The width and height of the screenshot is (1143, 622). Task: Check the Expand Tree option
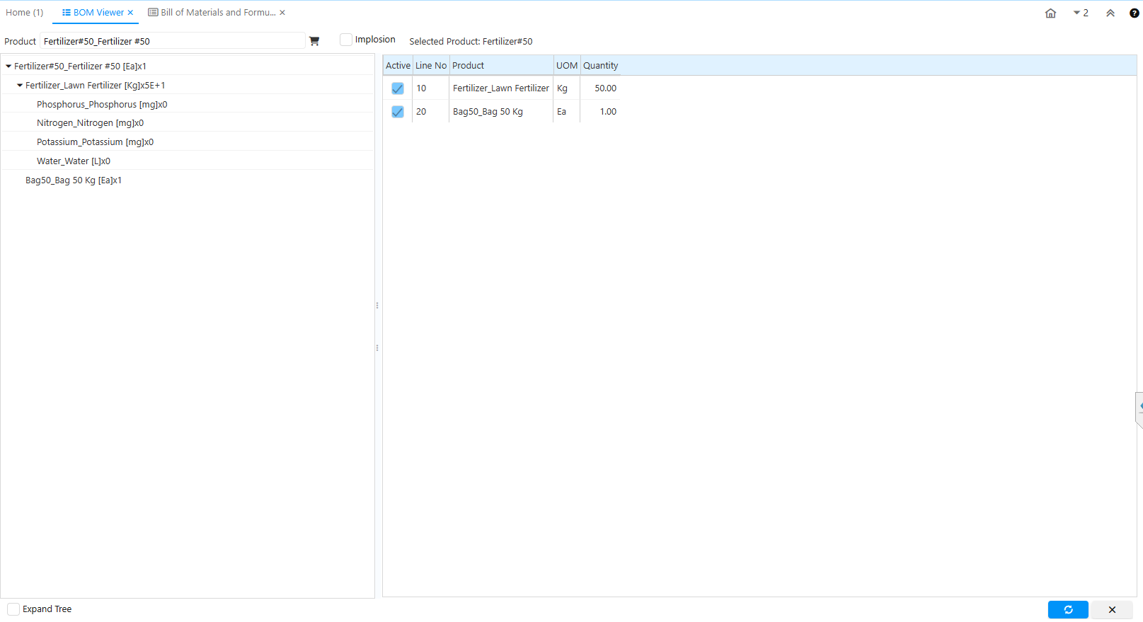coord(13,609)
